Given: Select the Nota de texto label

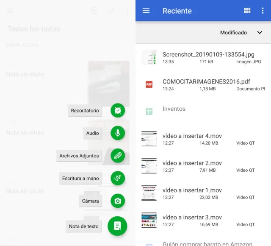Looking at the screenshot, I should point(84,226).
